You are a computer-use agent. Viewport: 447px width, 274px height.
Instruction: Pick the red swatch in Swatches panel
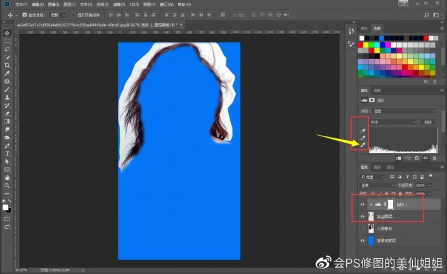pyautogui.click(x=361, y=45)
